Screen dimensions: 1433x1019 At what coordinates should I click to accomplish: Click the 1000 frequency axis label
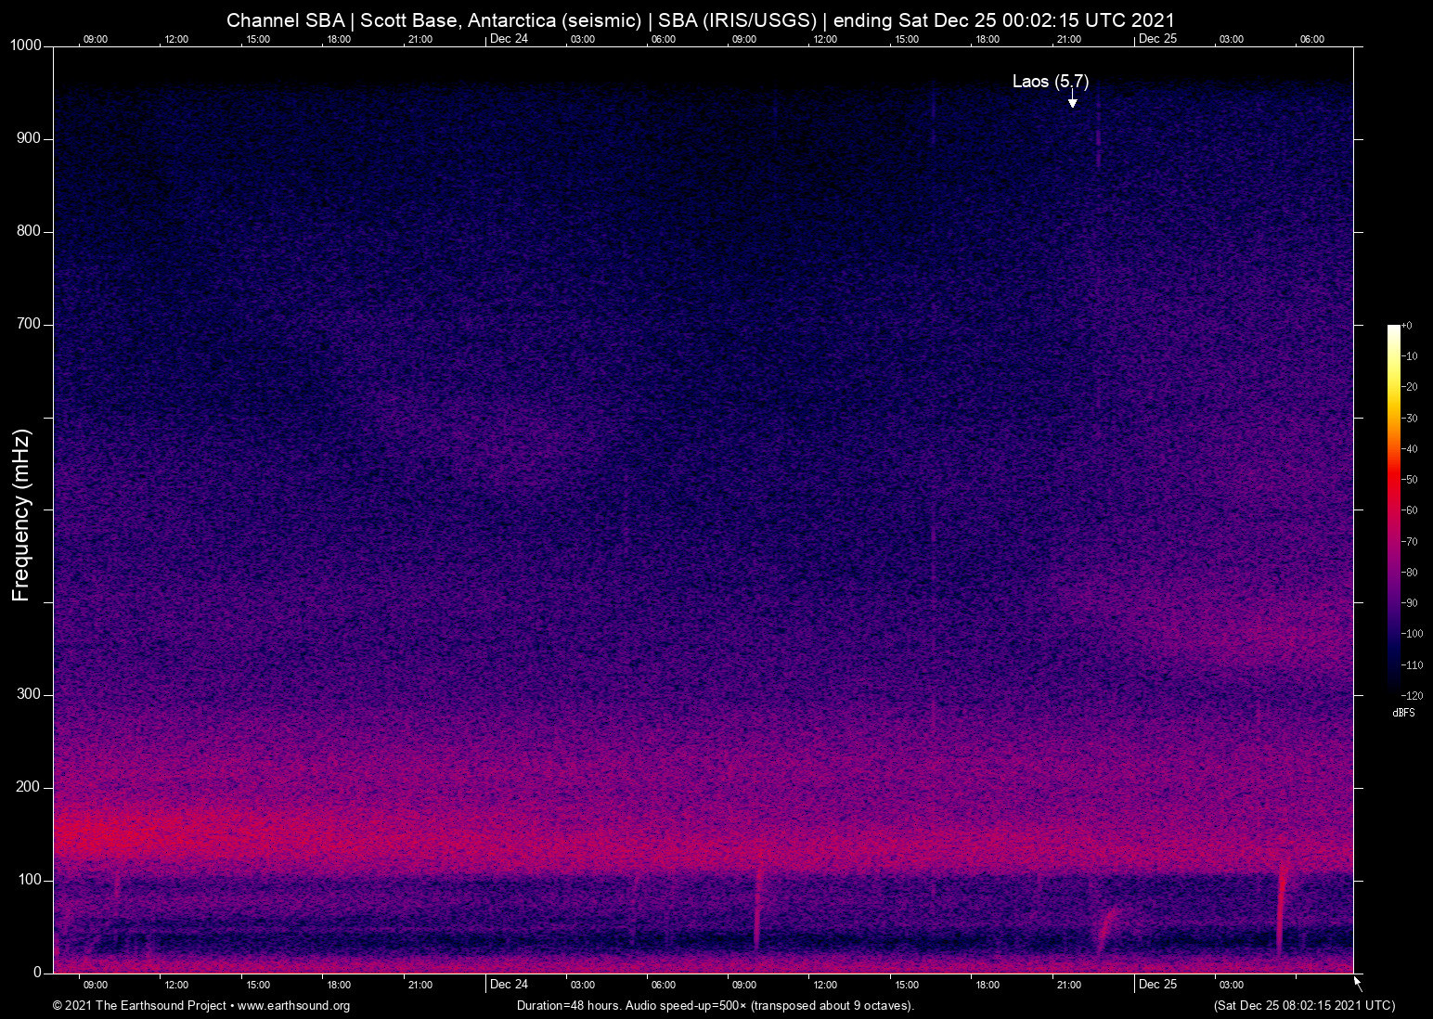coord(28,44)
